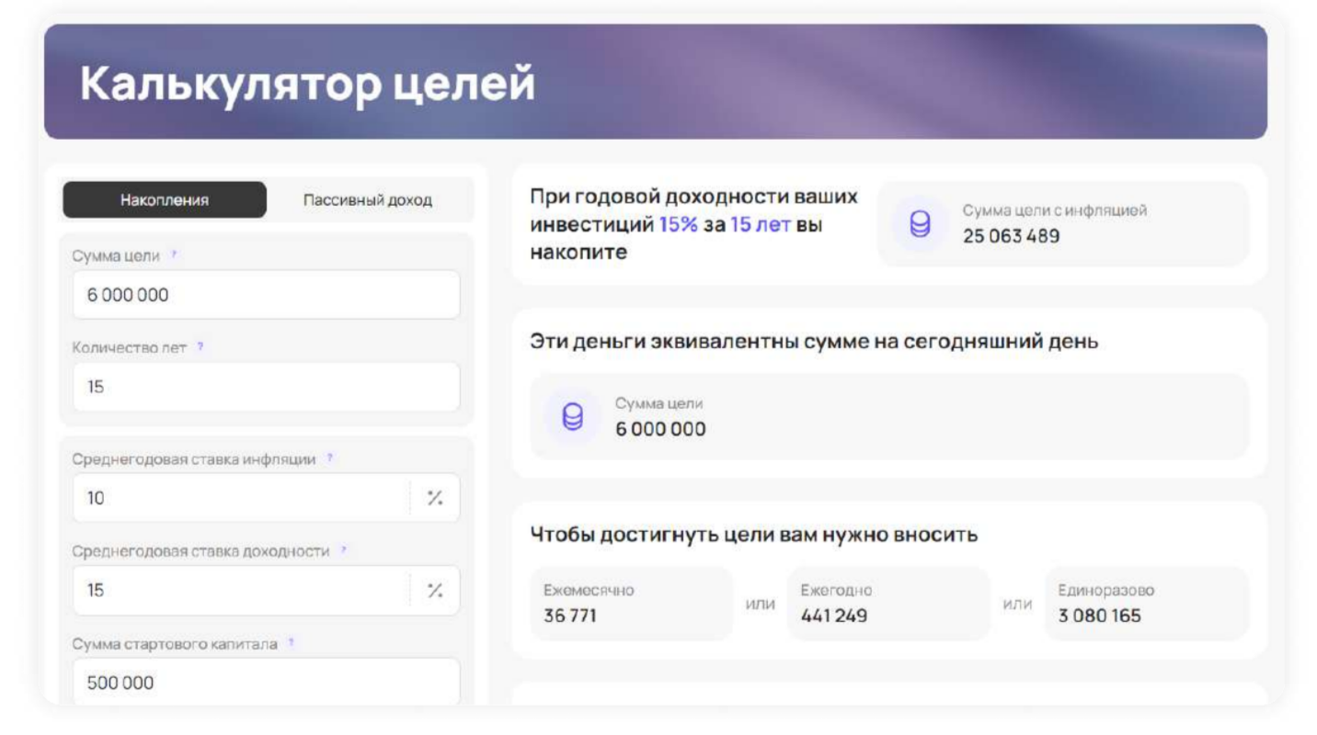Focus the starting capital field with 500 000
The image size is (1317, 735).
(x=266, y=682)
